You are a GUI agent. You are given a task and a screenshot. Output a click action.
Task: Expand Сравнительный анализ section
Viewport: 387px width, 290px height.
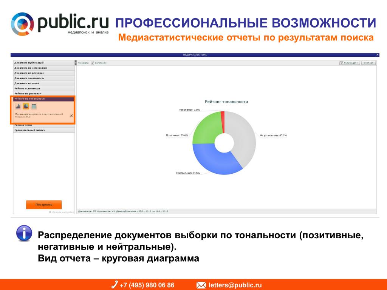[x=44, y=130]
